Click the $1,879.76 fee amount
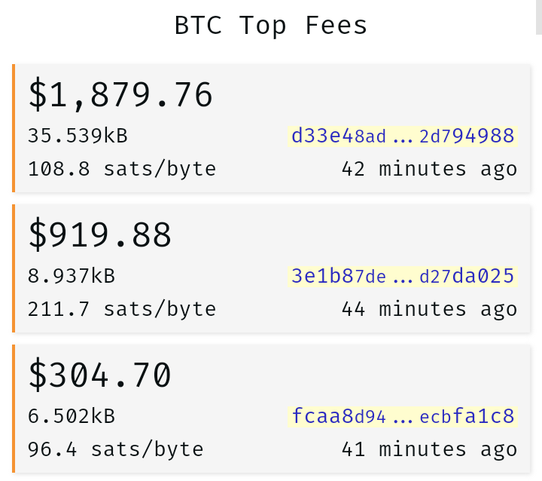 120,95
